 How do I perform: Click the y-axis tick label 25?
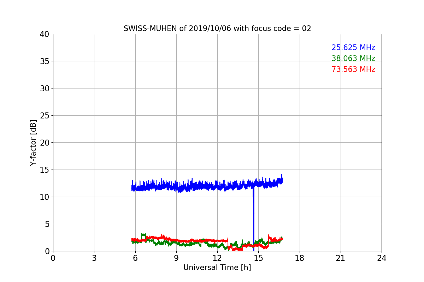44,116
